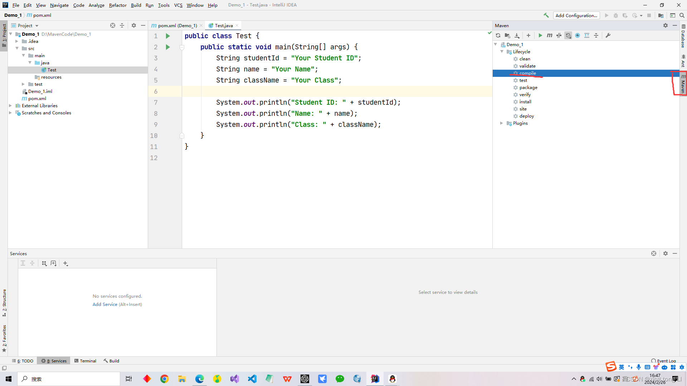Execute Maven goal with the m icon
The width and height of the screenshot is (687, 386).
click(x=550, y=35)
